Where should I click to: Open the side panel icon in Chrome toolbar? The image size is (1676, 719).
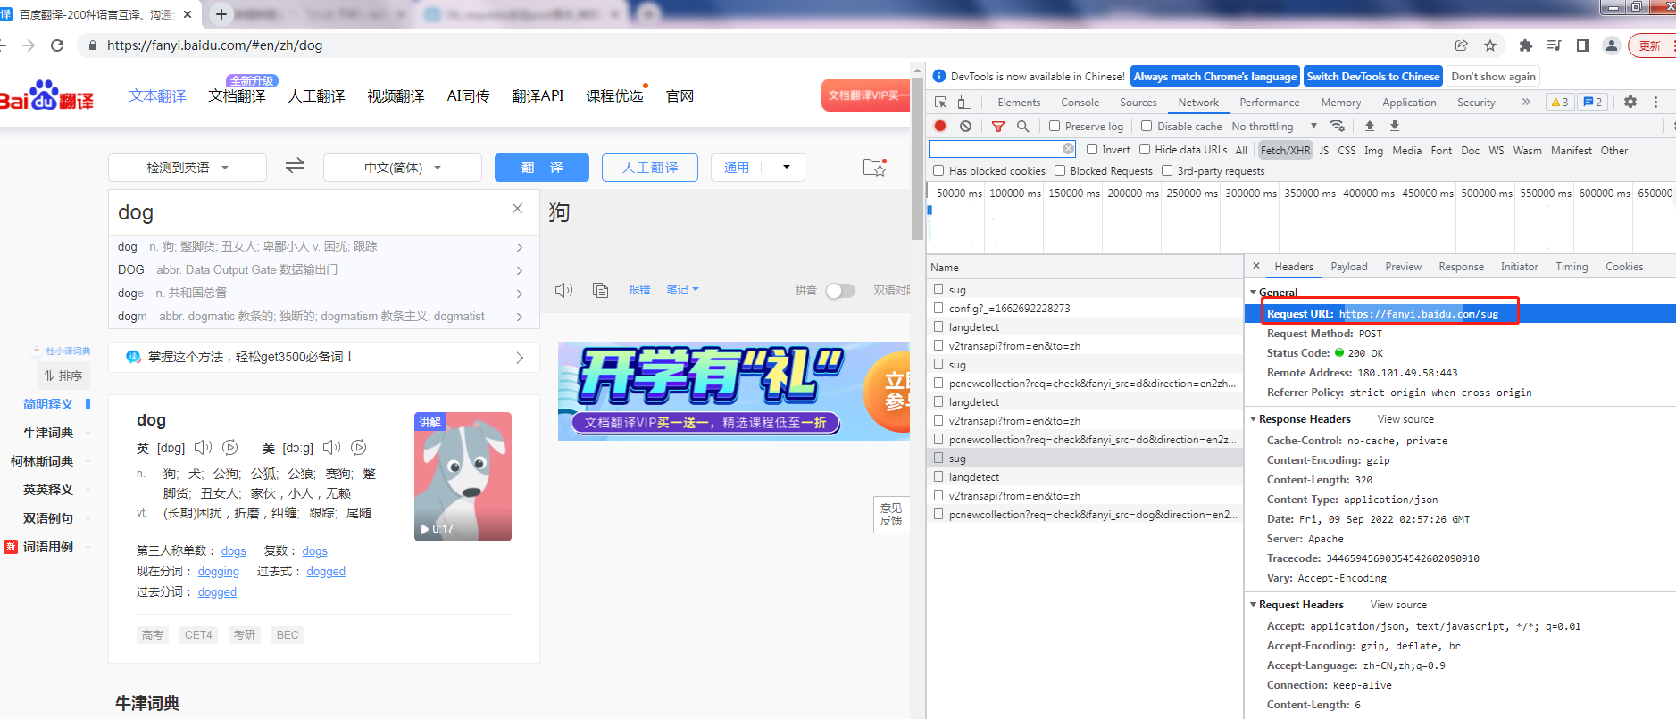click(x=1583, y=45)
